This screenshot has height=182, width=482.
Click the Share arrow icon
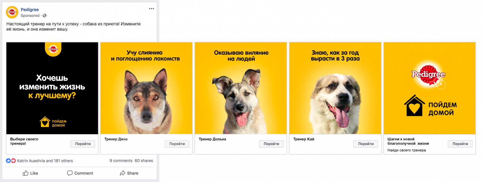[123, 173]
